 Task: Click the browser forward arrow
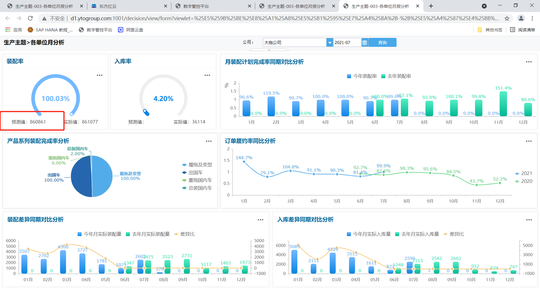point(19,18)
